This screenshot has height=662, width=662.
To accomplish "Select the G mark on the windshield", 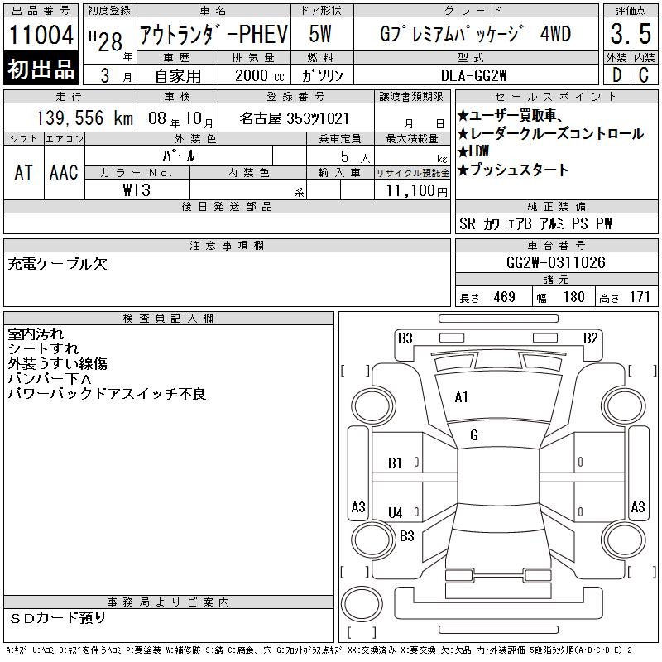I will (473, 435).
